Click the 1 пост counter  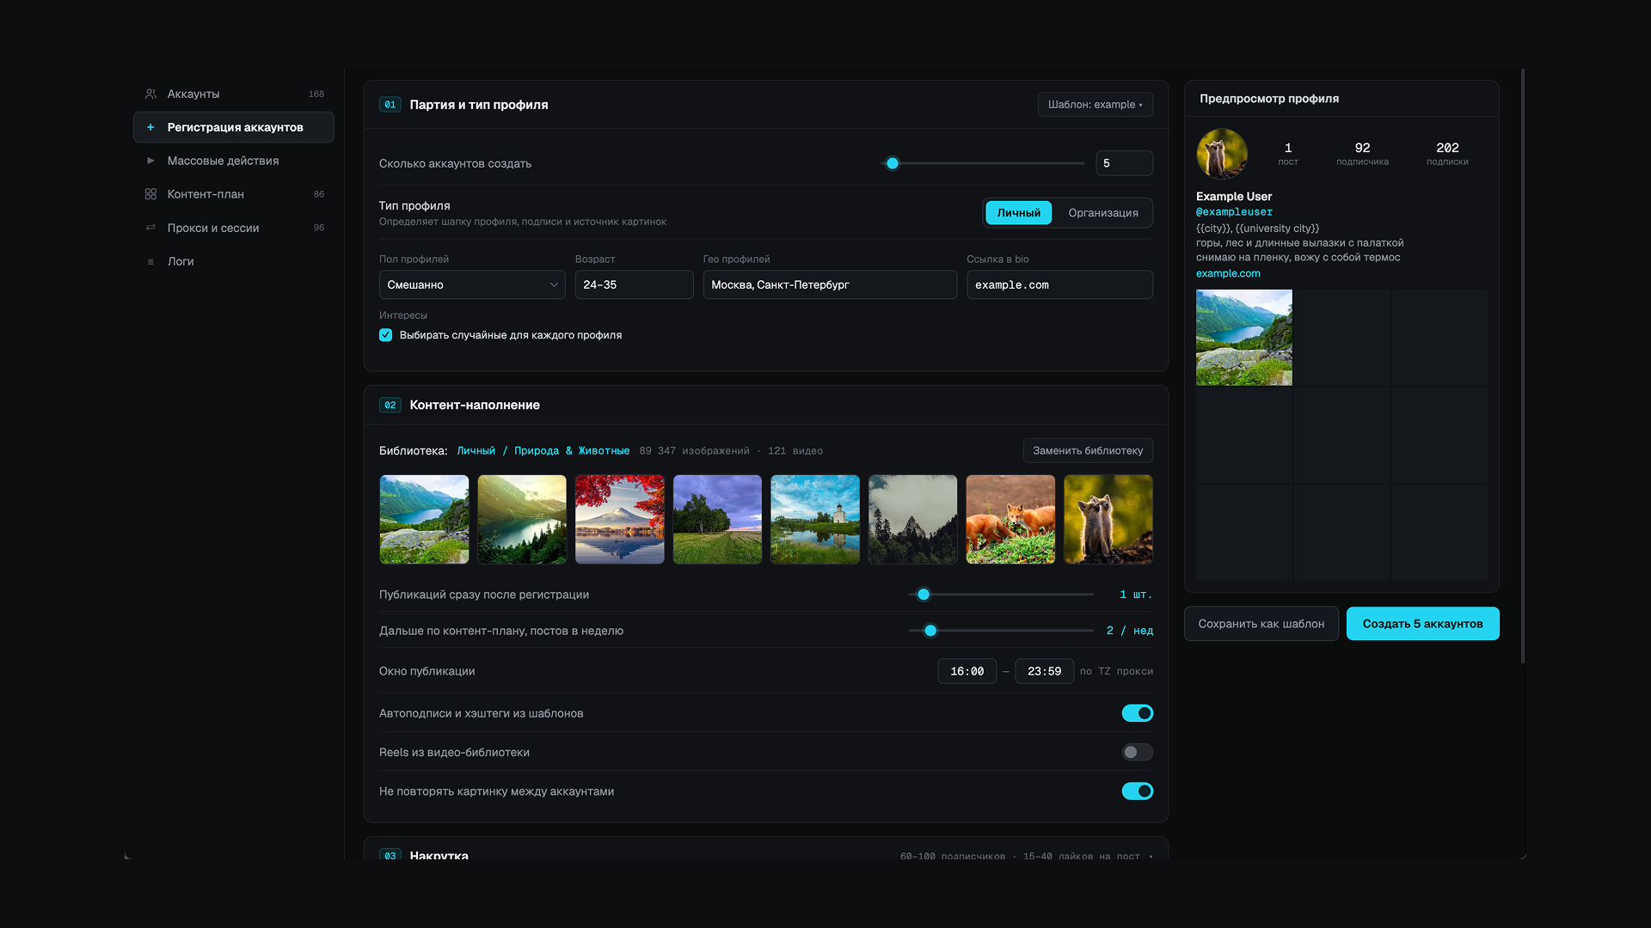1288,154
